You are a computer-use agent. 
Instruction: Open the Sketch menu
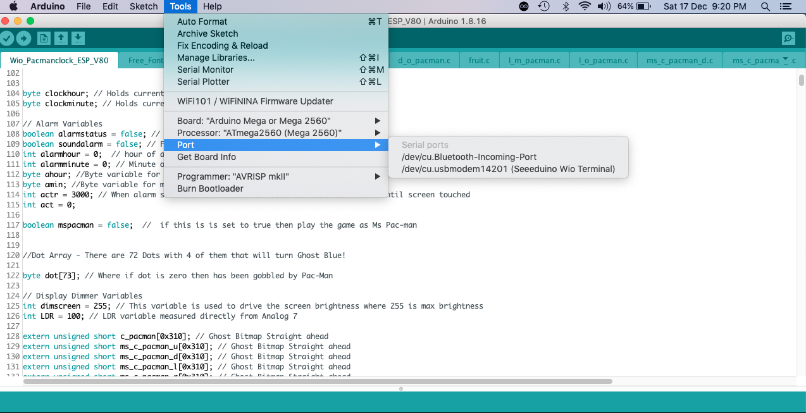click(143, 6)
